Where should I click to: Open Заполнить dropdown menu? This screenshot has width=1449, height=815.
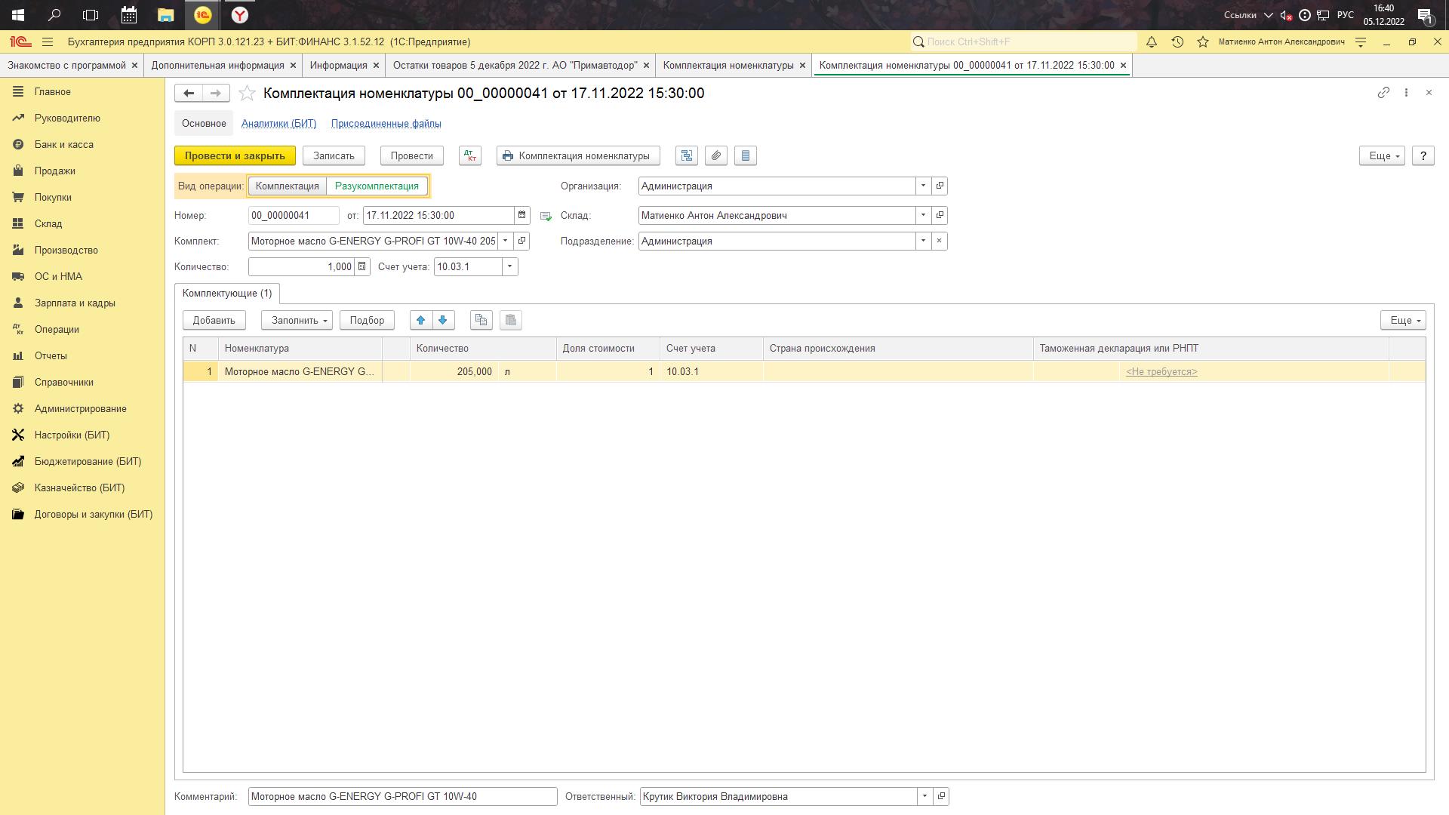(x=297, y=320)
